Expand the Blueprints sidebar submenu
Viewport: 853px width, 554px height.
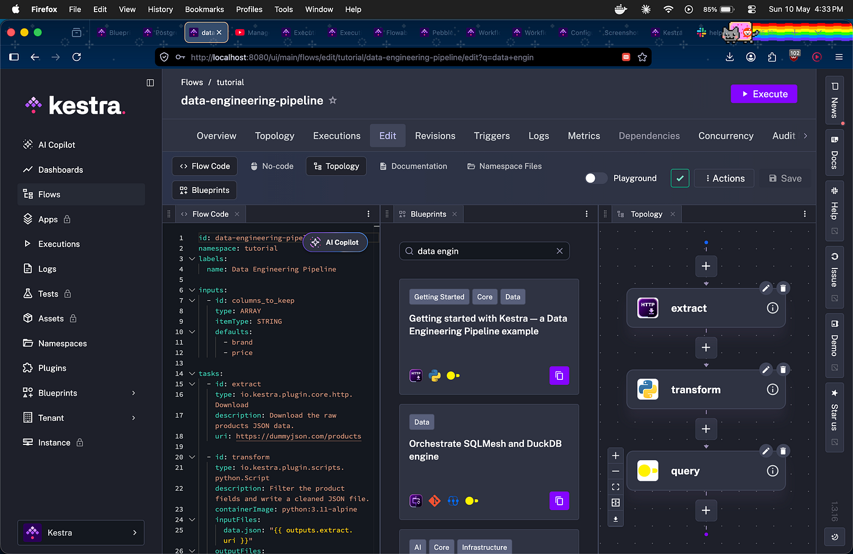pyautogui.click(x=133, y=393)
